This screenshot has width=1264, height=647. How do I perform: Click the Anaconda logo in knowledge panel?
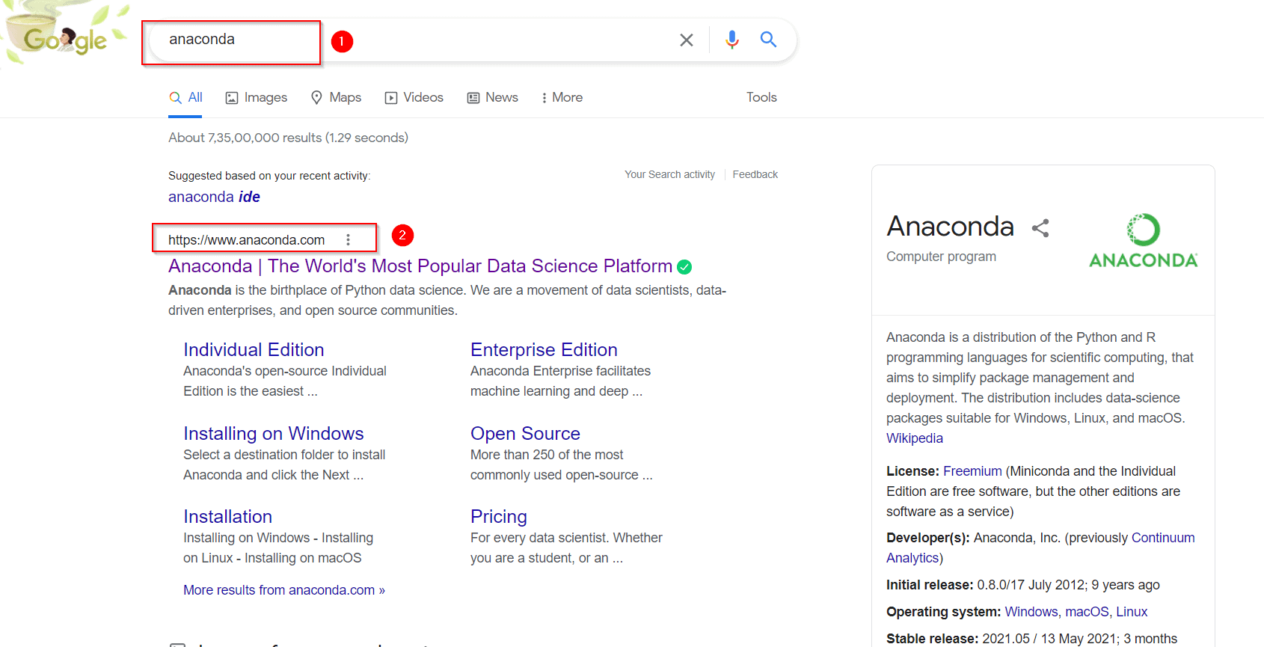point(1143,241)
